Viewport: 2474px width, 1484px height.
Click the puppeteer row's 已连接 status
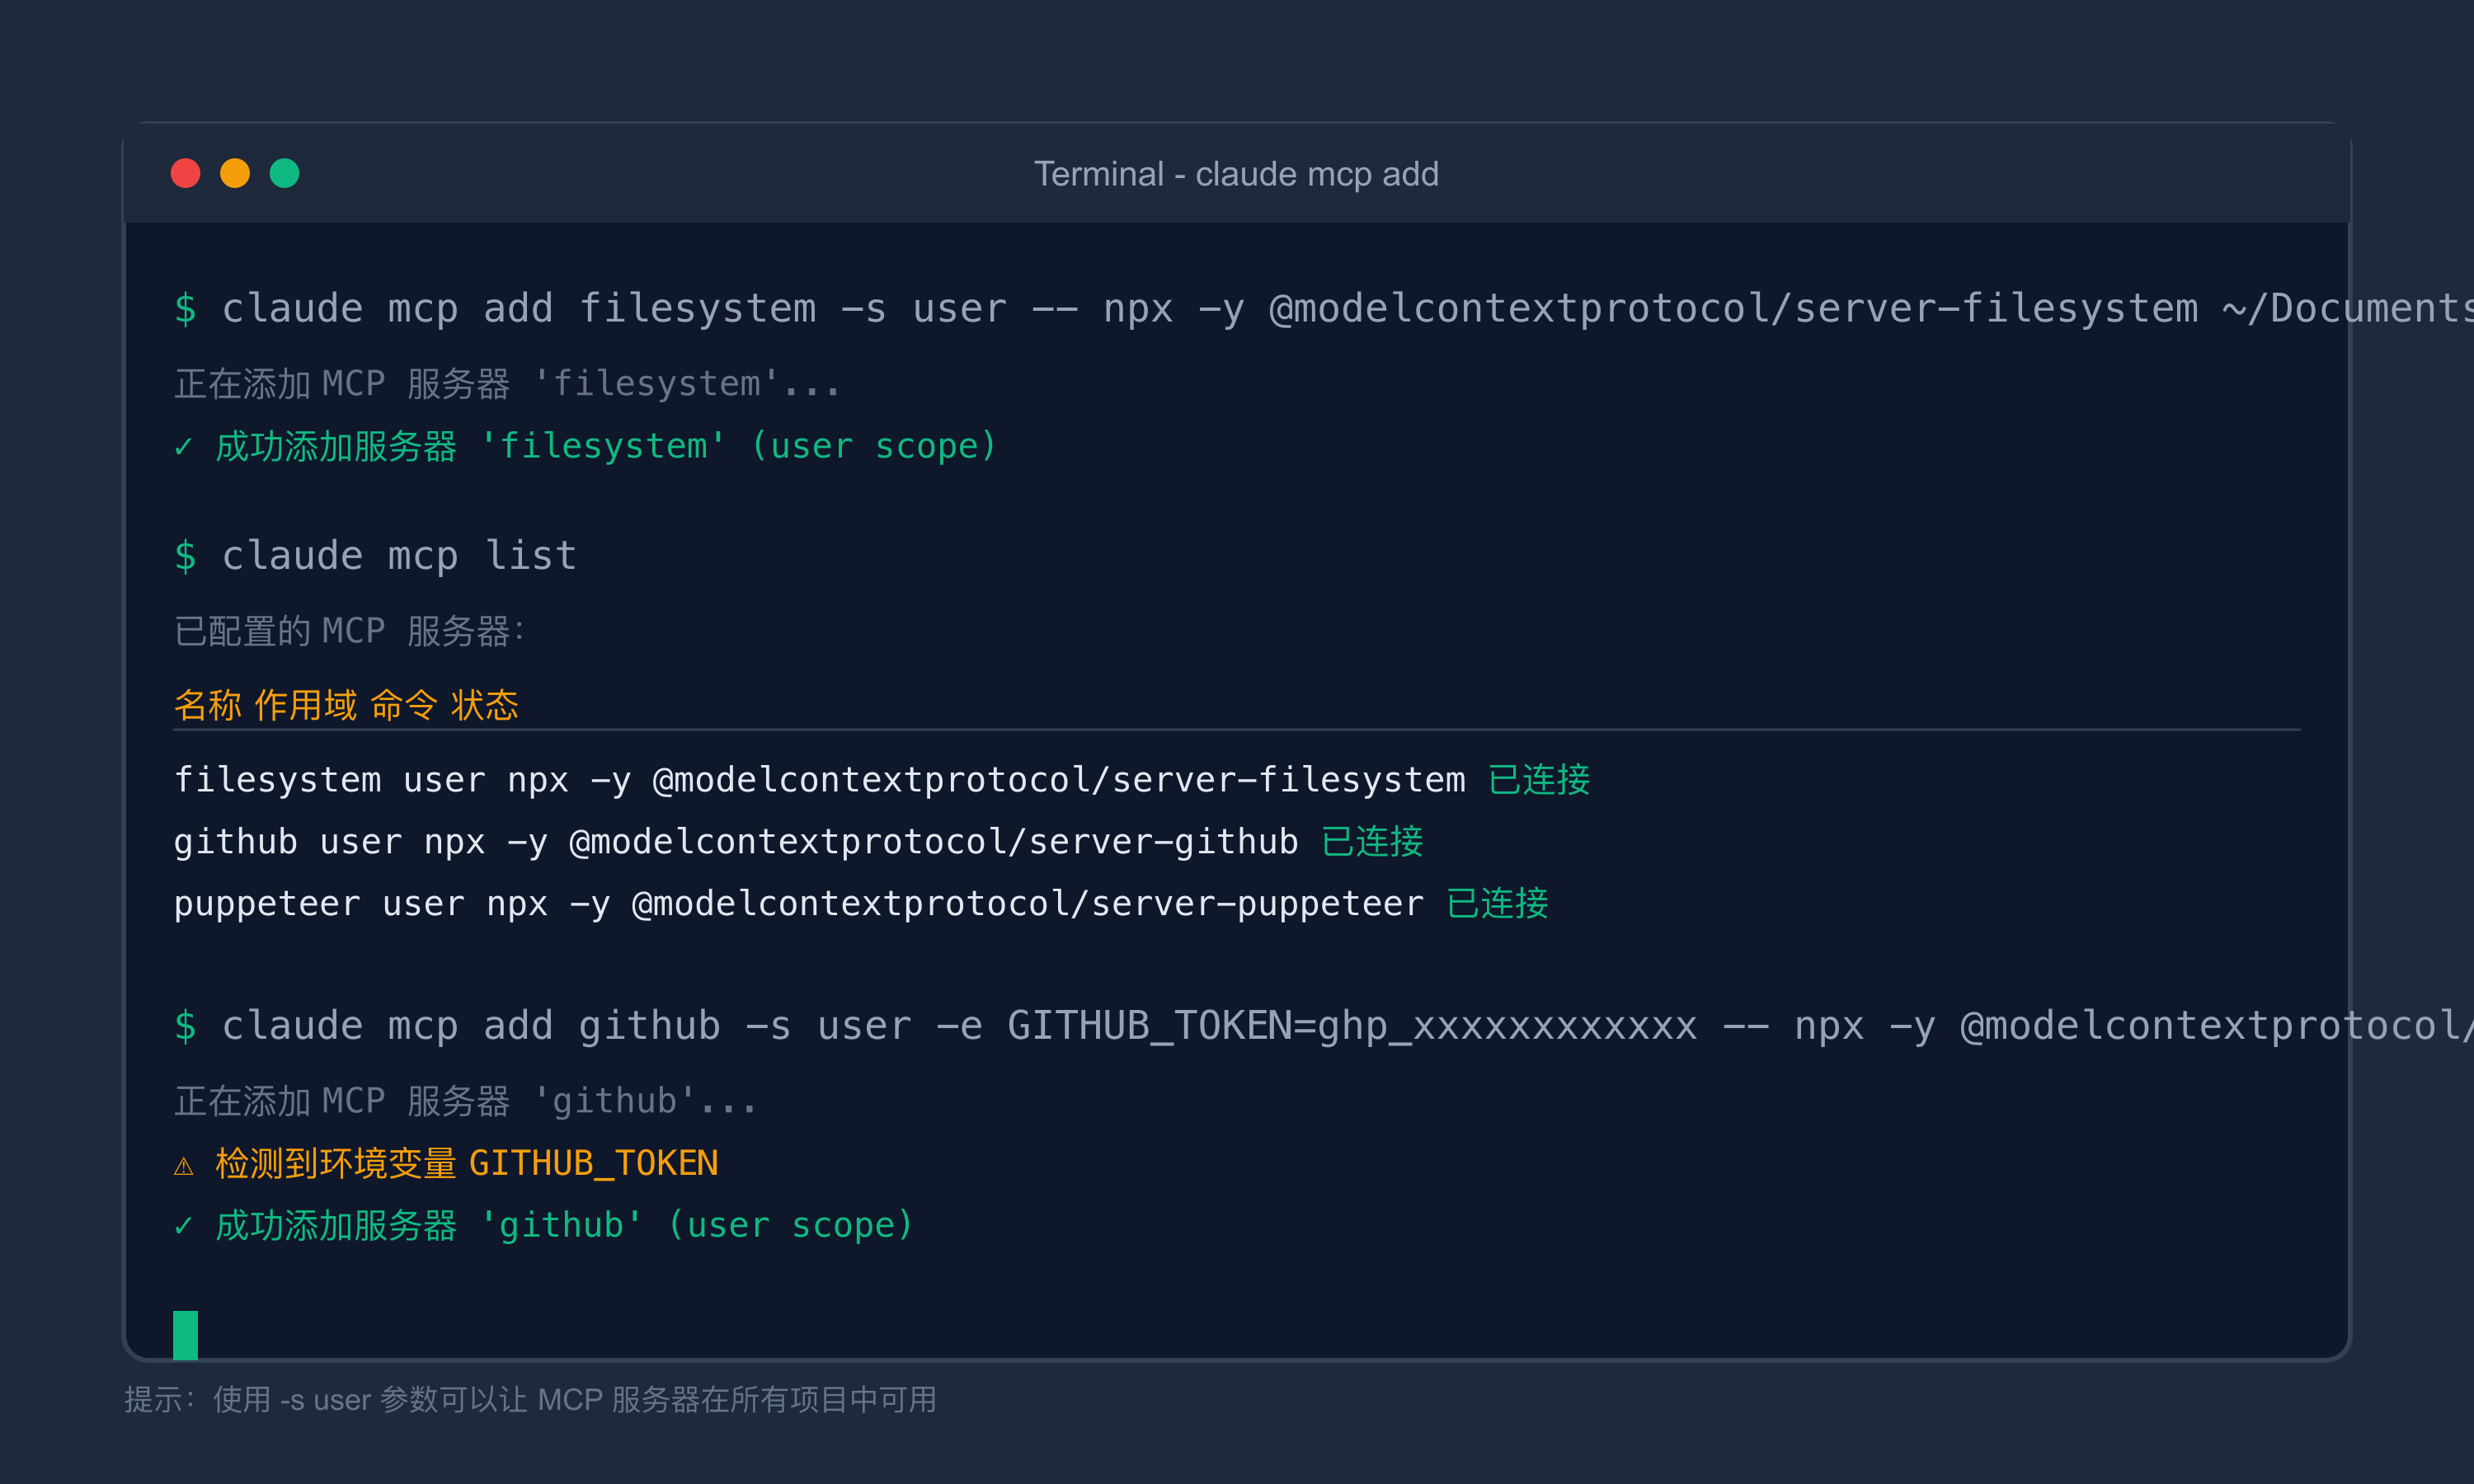(x=1497, y=904)
